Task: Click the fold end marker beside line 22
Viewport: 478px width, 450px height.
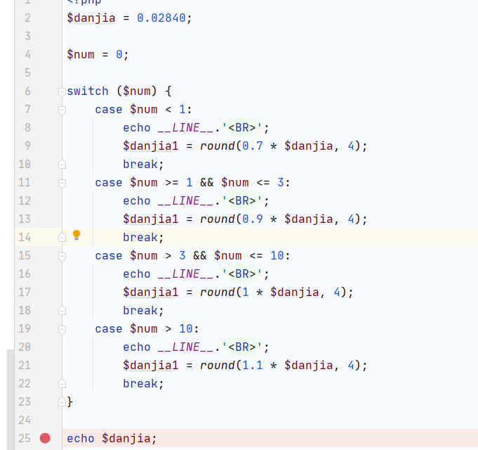Action: tap(62, 384)
